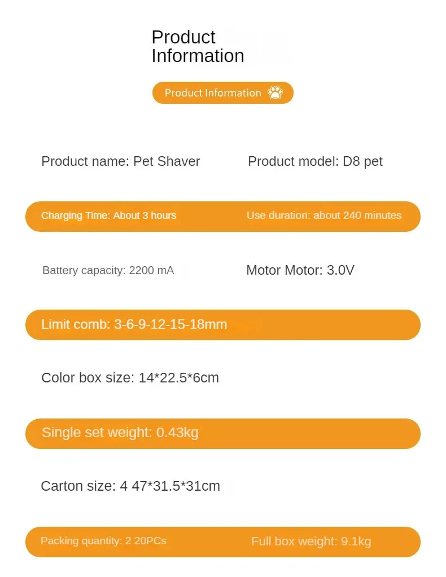Click the "Battery capacity:" label

point(84,271)
